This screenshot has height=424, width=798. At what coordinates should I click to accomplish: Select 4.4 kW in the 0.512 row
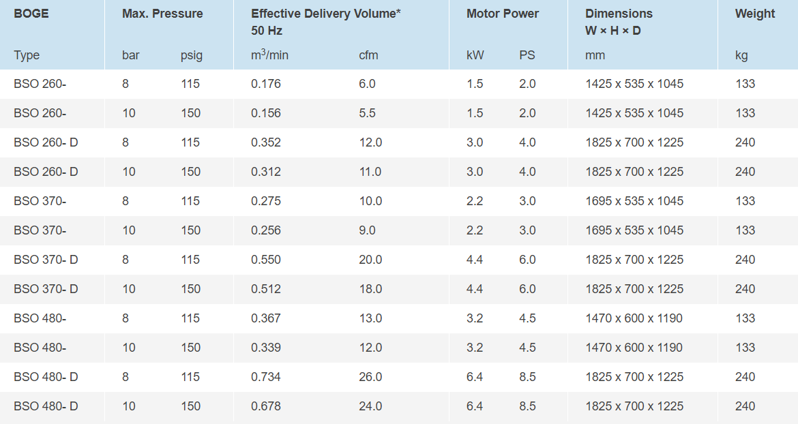pyautogui.click(x=475, y=289)
